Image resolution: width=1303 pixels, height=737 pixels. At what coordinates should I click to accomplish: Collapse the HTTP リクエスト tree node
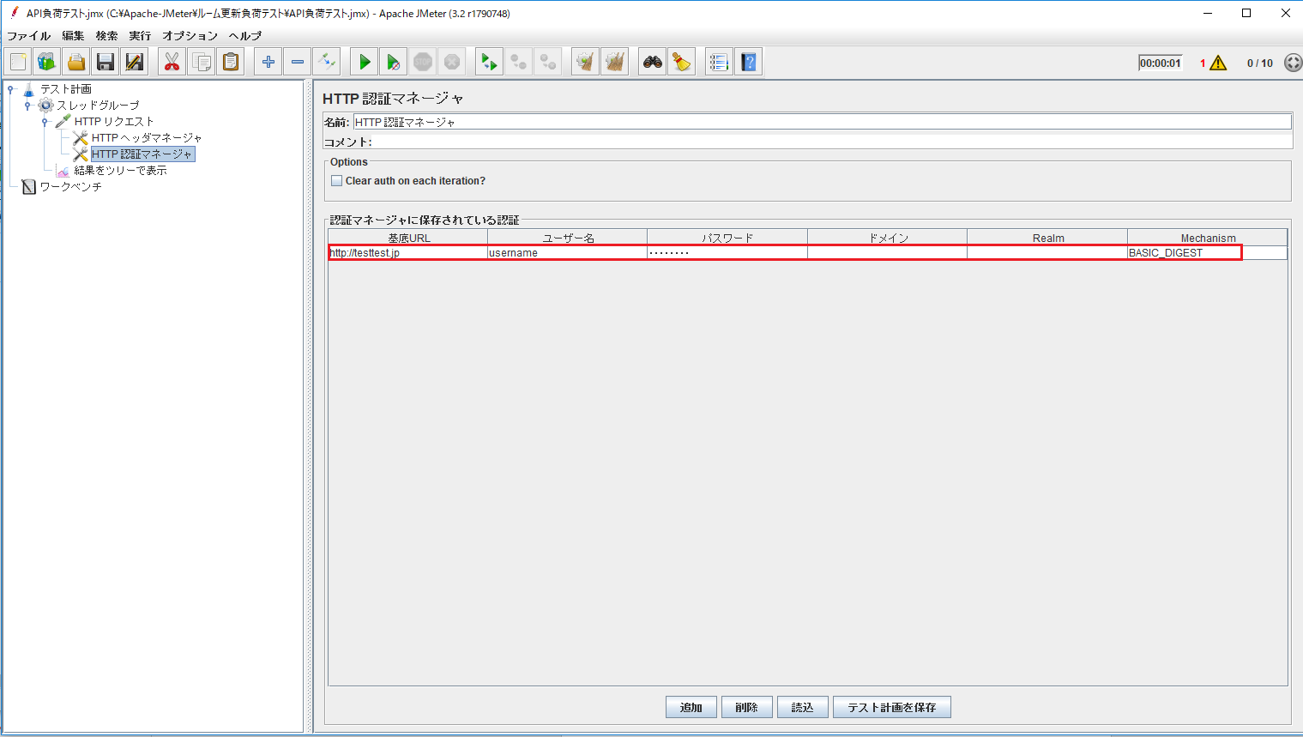point(45,121)
